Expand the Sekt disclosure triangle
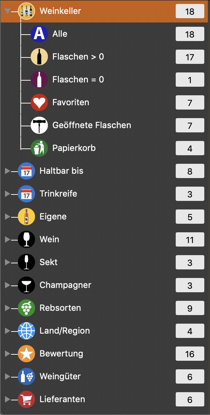The width and height of the screenshot is (210, 415). [x=7, y=262]
